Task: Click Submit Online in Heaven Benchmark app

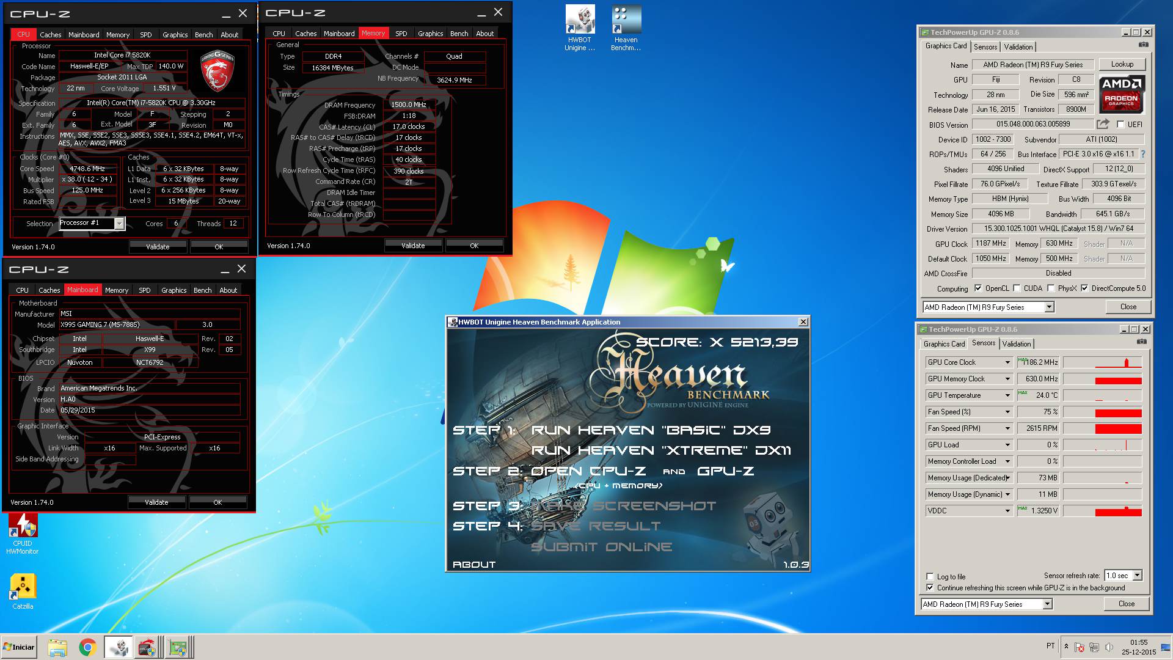Action: click(602, 547)
